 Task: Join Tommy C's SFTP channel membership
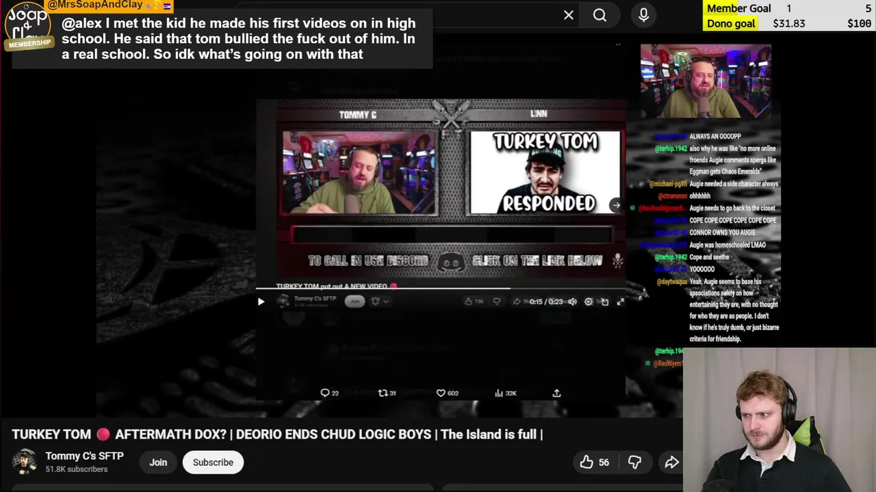(158, 463)
